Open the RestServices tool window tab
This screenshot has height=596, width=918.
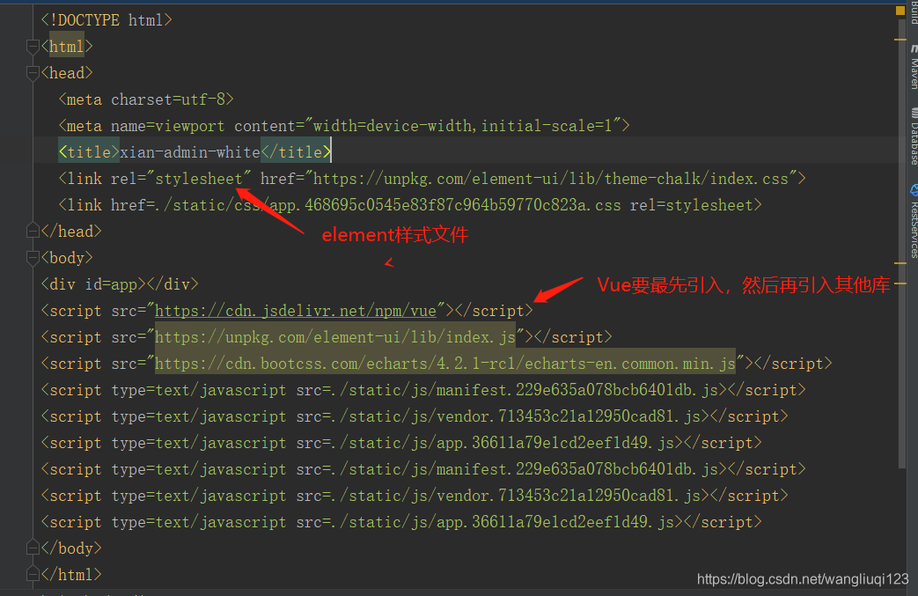(x=914, y=221)
